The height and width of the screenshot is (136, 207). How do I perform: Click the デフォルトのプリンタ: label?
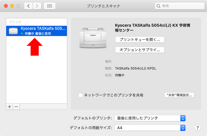pos(93,118)
